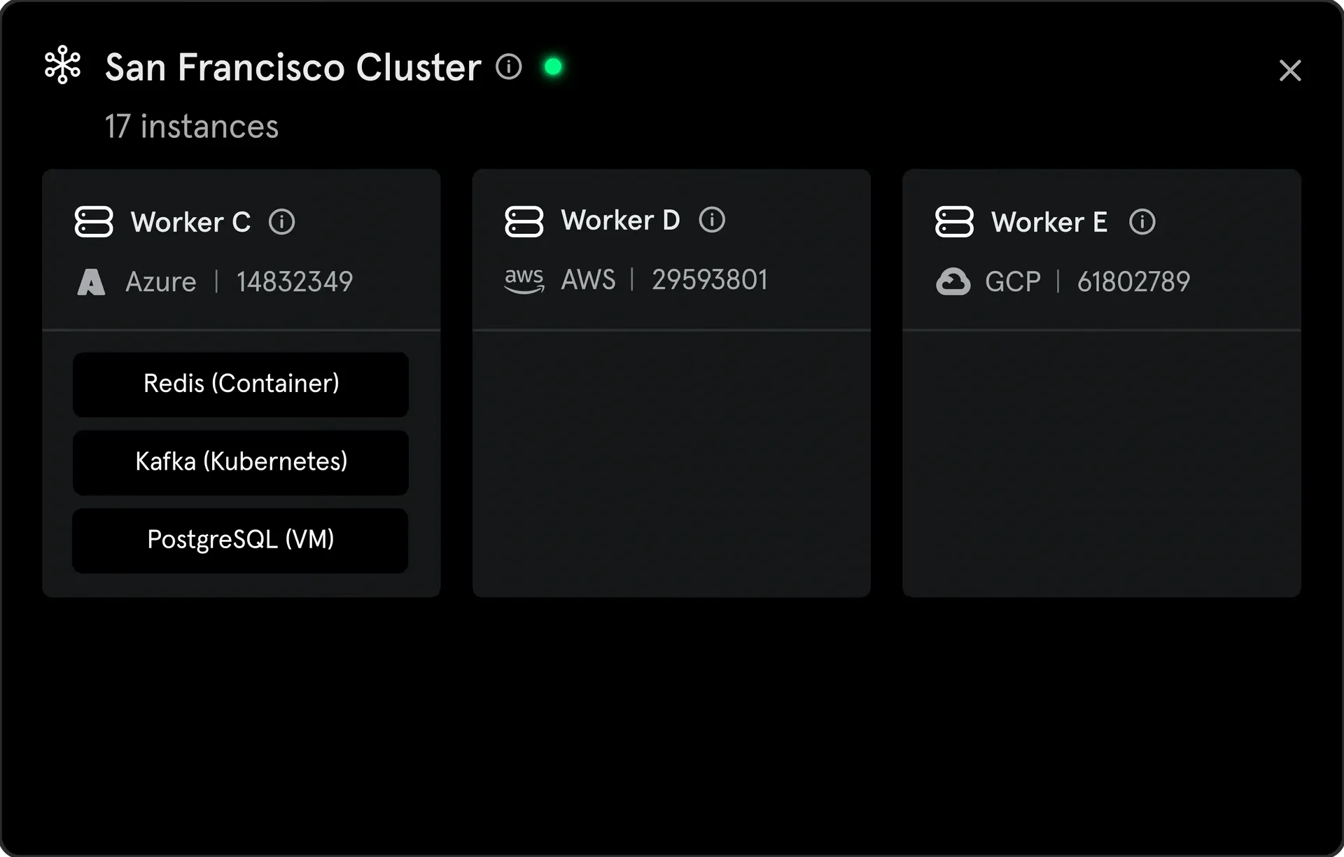Click the Worker E heading
Image resolution: width=1344 pixels, height=857 pixels.
[1049, 222]
